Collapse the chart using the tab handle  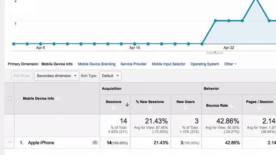[x=215, y=53]
